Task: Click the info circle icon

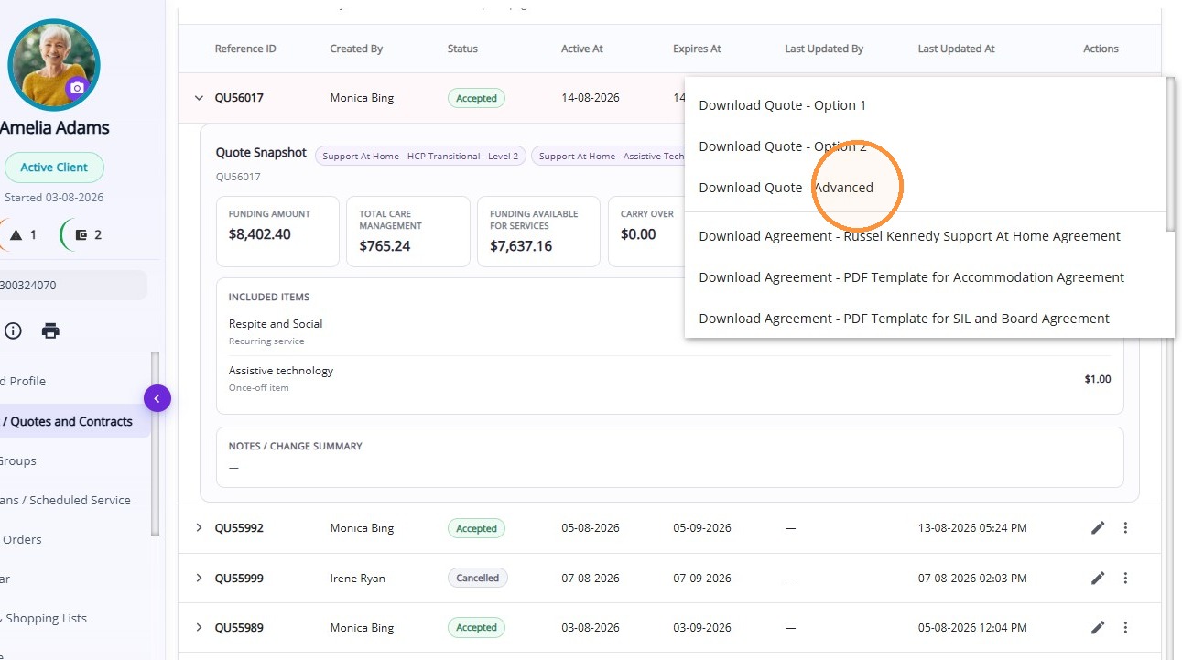Action: click(13, 330)
